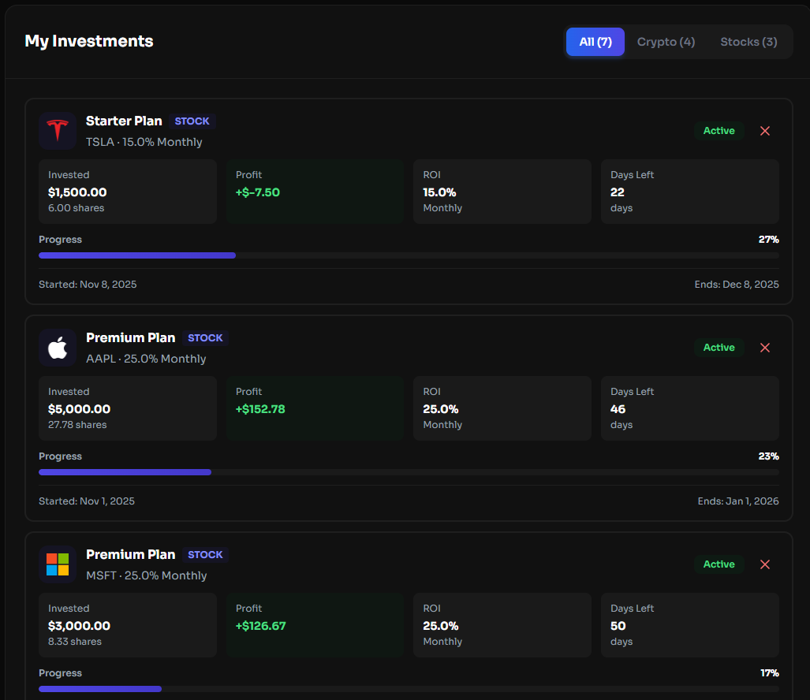Switch to the Crypto (4) tab
The image size is (810, 700).
666,41
